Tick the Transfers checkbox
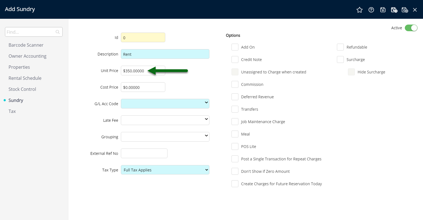This screenshot has height=220, width=423. click(235, 109)
